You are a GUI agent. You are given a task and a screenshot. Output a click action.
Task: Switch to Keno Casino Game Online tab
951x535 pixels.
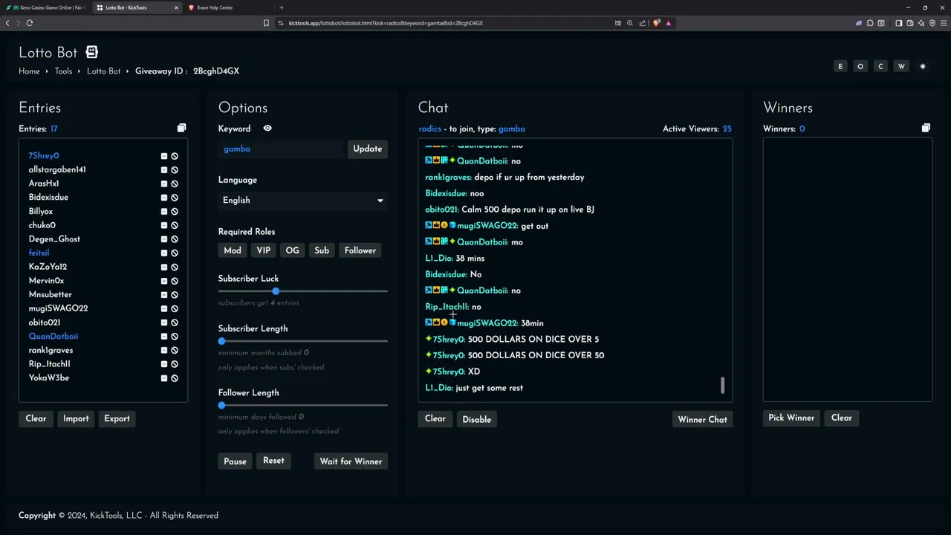46,7
